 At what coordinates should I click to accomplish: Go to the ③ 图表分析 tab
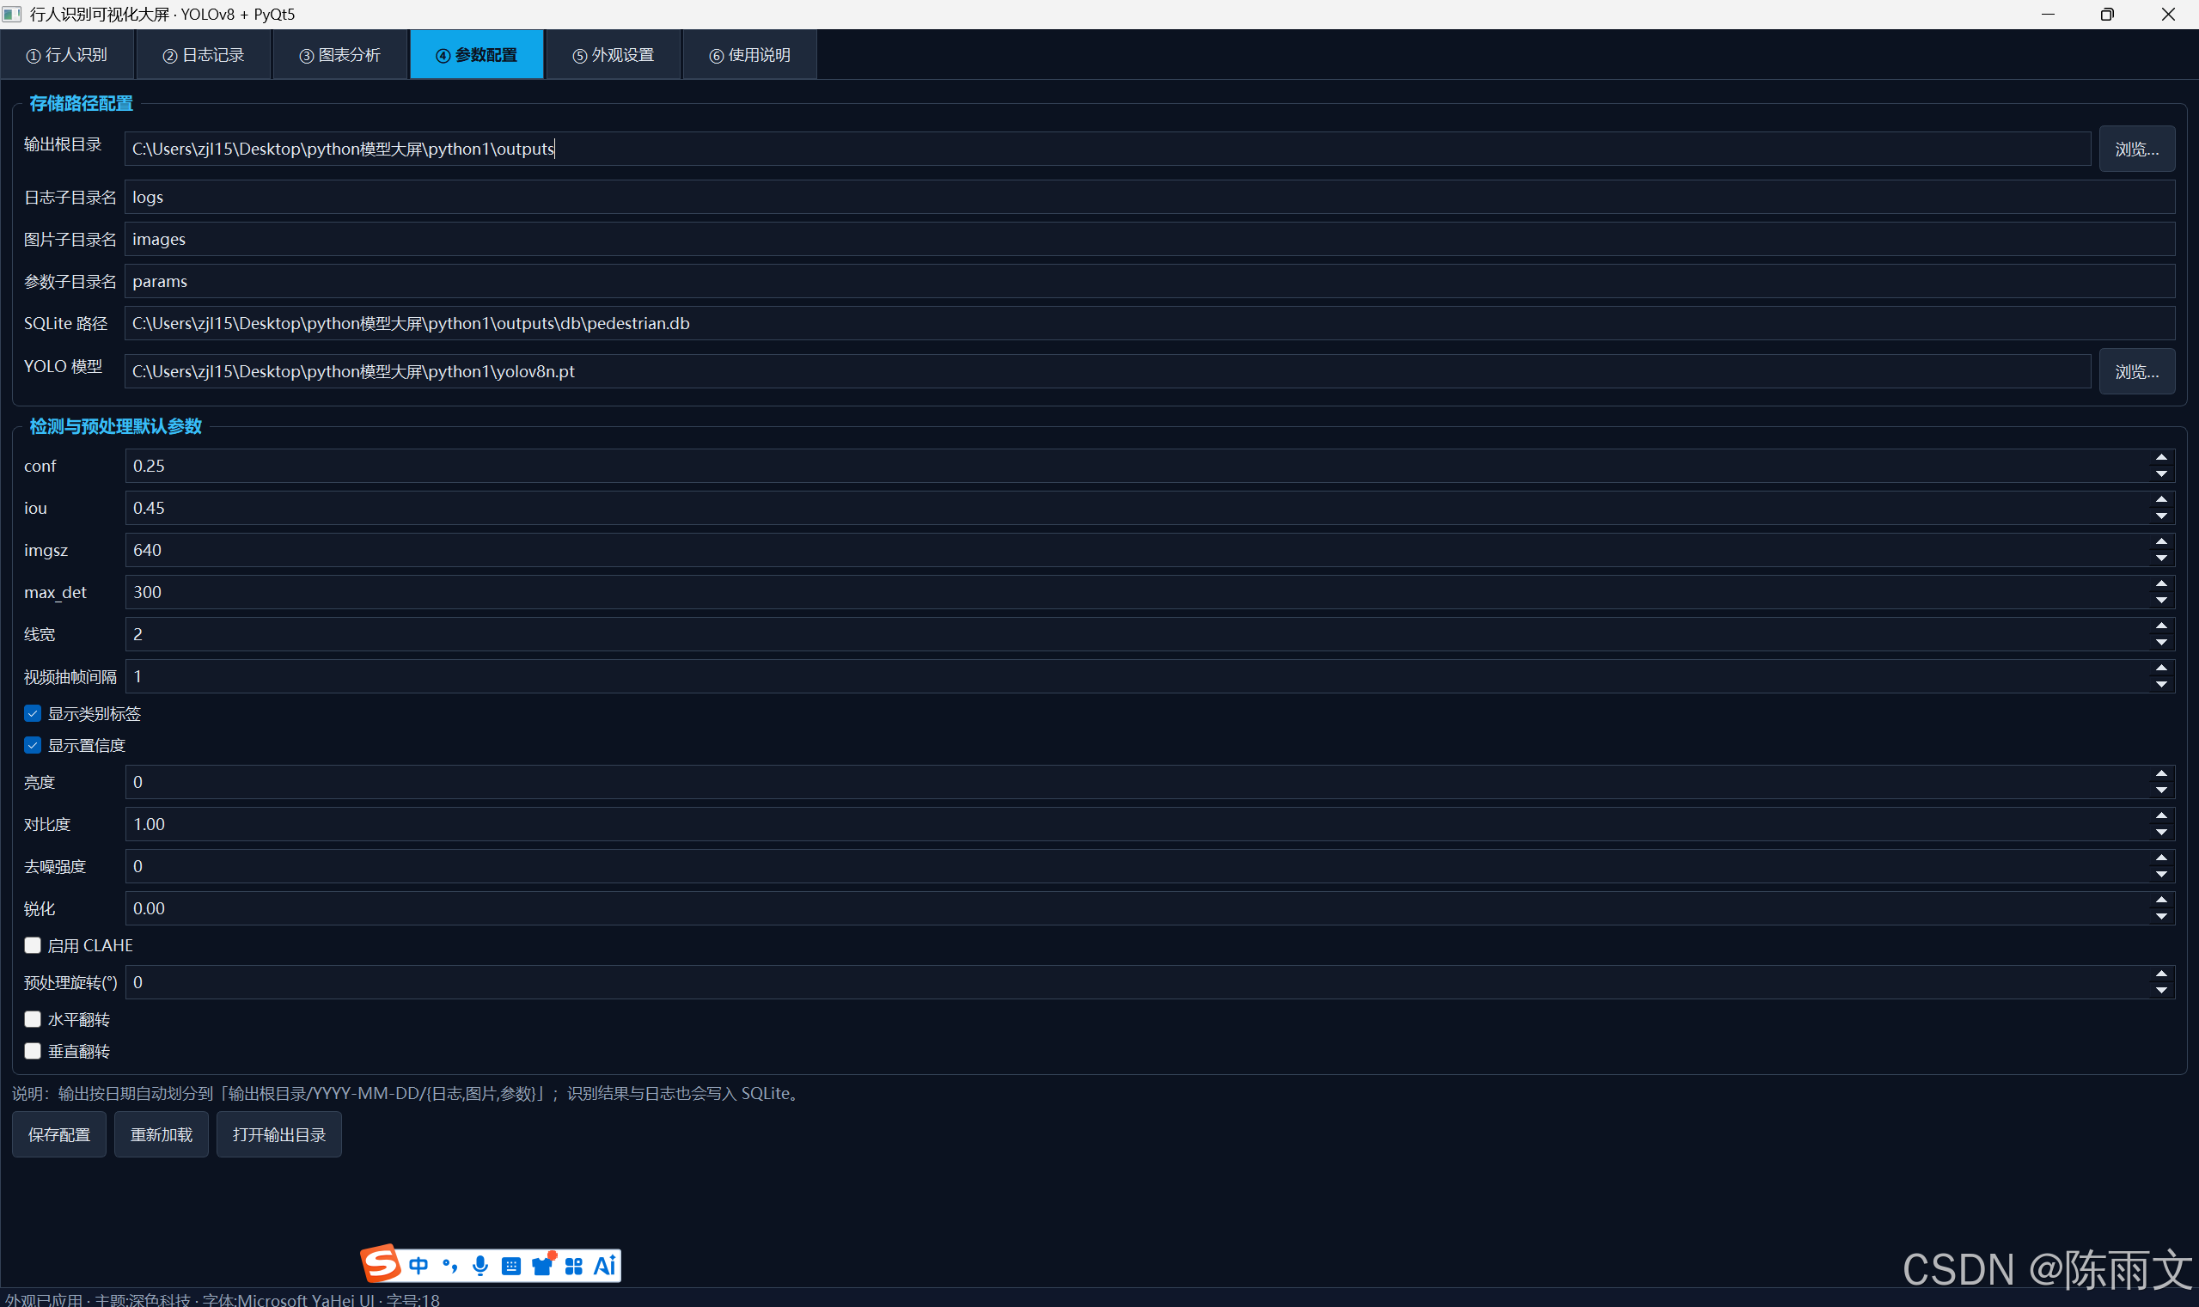click(x=340, y=55)
